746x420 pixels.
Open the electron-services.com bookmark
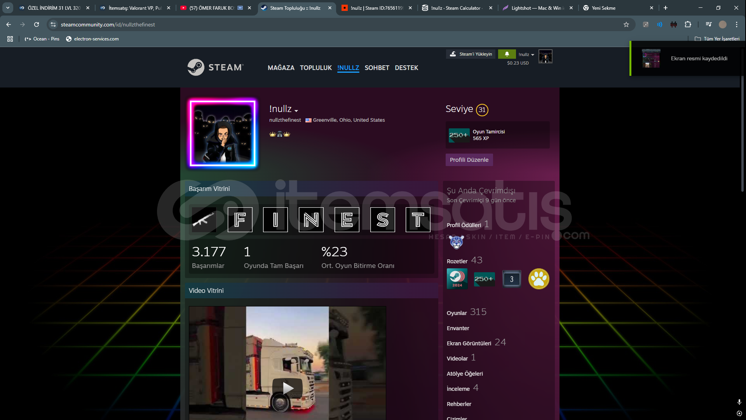tap(92, 39)
